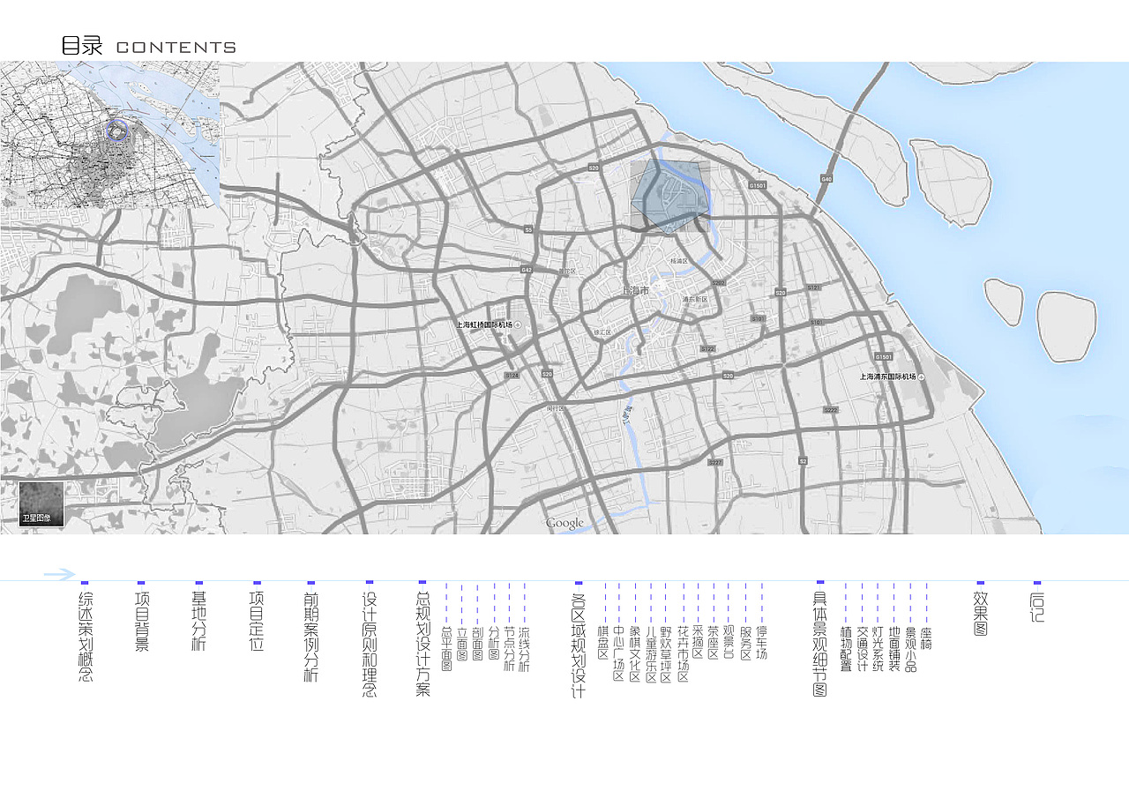Go to the 项目背景 section label
Viewport: 1129px width, 798px height.
click(x=142, y=622)
